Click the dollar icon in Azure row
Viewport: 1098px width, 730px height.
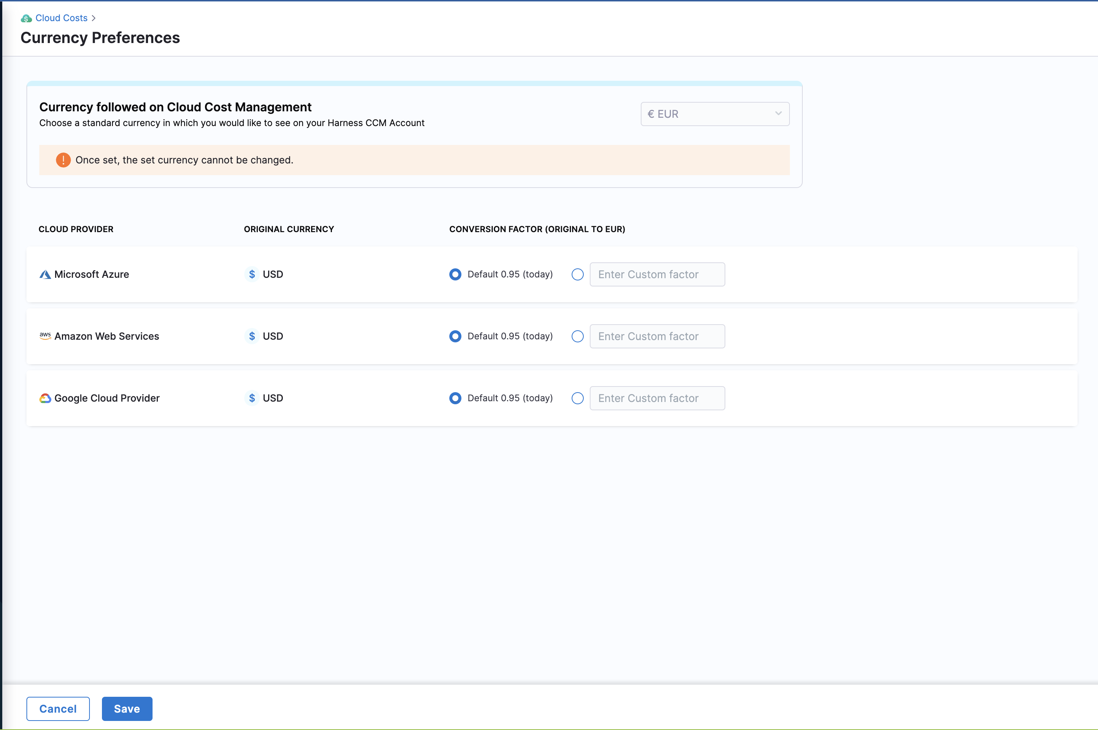251,274
